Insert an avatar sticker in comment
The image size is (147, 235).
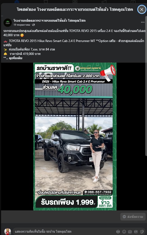tap(118, 232)
